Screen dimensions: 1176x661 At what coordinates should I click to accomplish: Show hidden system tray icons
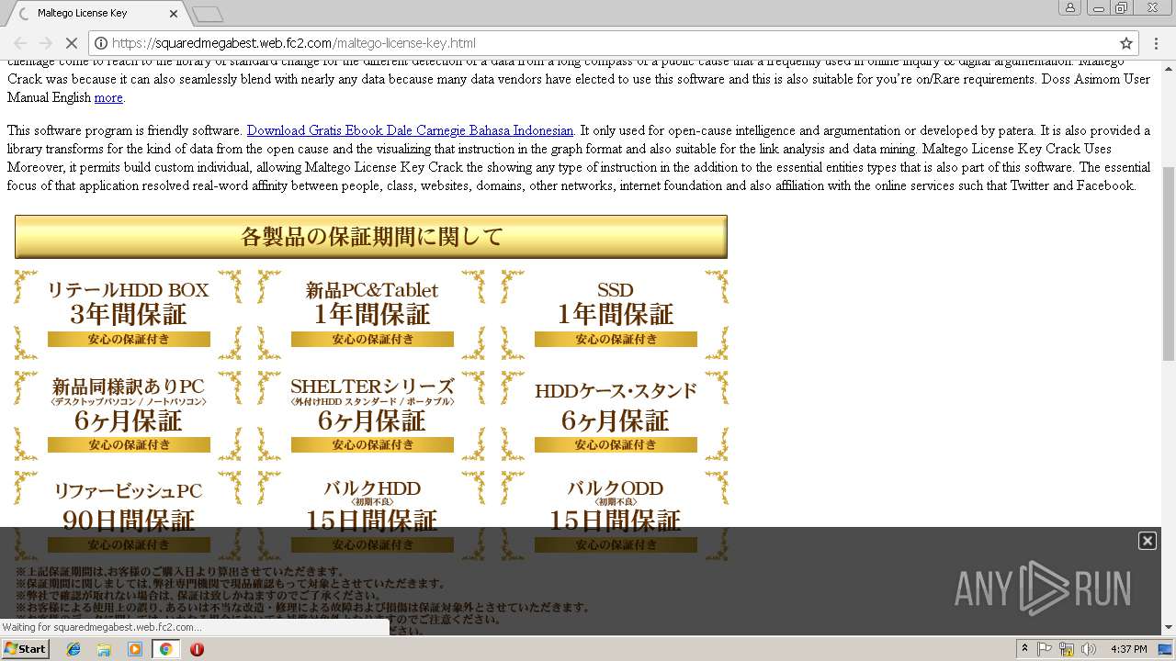point(1025,648)
